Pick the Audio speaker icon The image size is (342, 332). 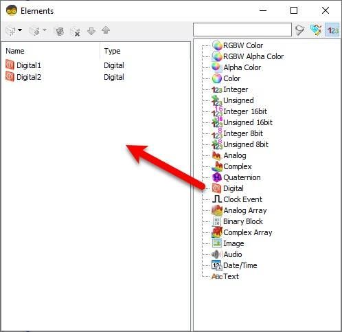(216, 254)
